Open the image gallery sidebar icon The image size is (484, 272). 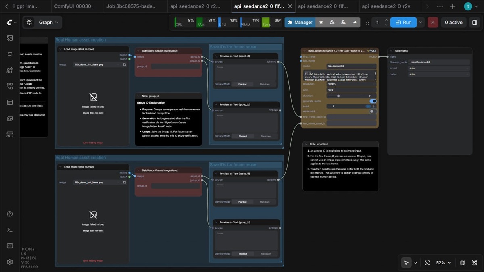[x=10, y=118]
